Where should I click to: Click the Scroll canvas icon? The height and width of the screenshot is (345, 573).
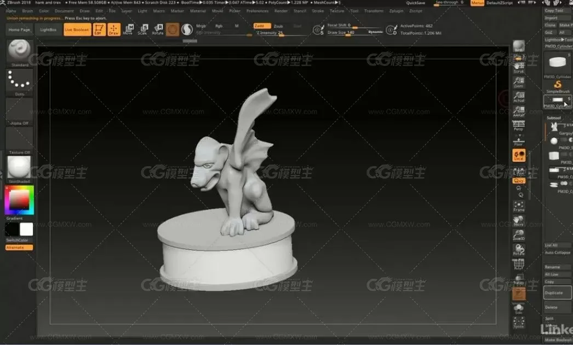519,68
